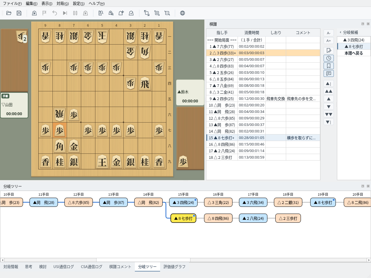Click the branch tree horizontal scrollbar thumb
The width and height of the screenshot is (371, 278).
[x=143, y=260]
